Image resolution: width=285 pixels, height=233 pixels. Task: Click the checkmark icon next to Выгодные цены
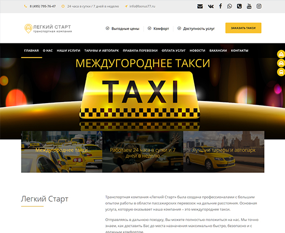[x=107, y=28]
